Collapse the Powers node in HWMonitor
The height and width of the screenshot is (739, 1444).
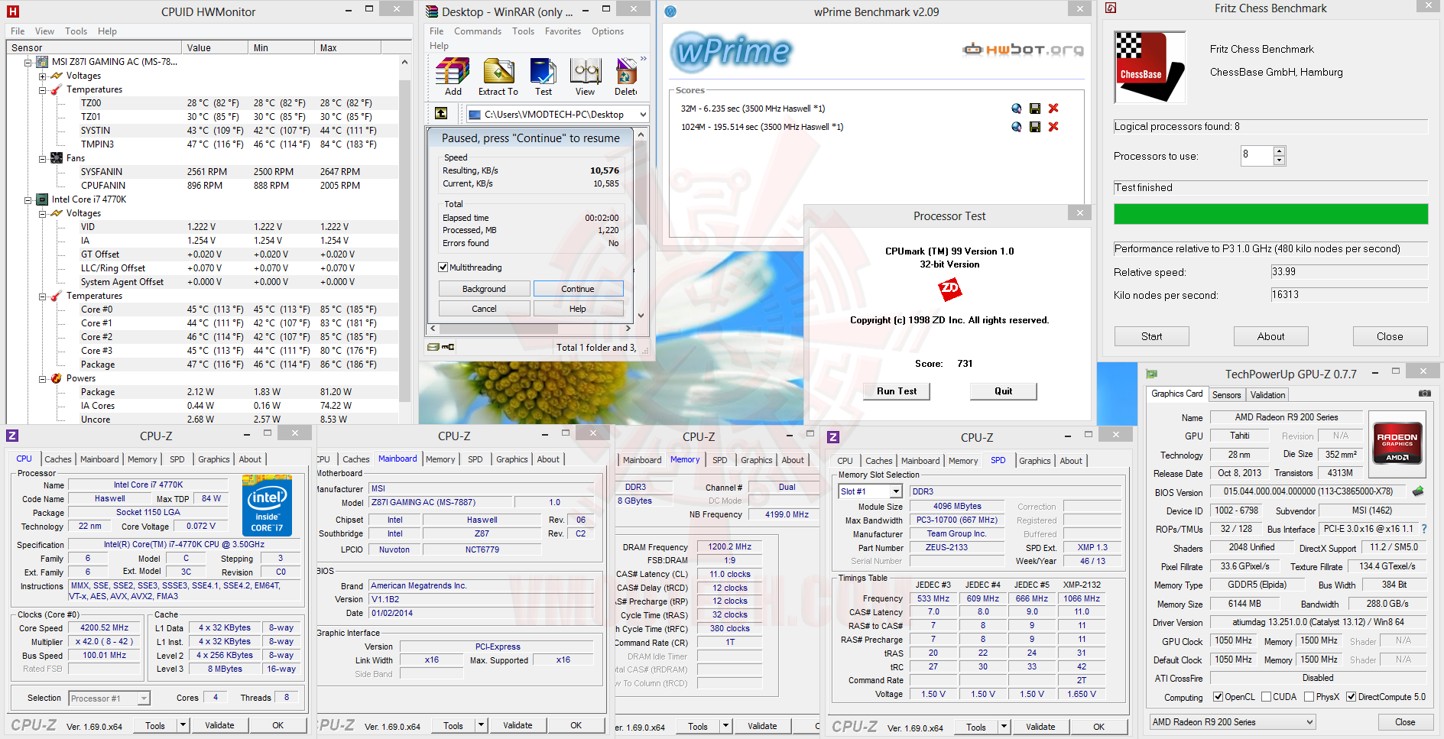pos(43,379)
